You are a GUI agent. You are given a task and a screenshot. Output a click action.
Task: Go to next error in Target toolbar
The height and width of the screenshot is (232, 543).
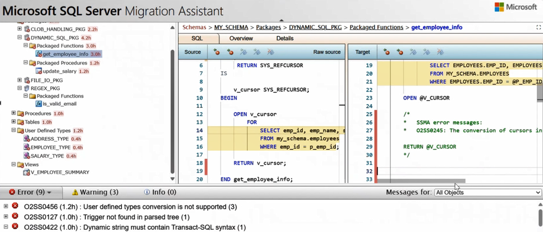400,52
